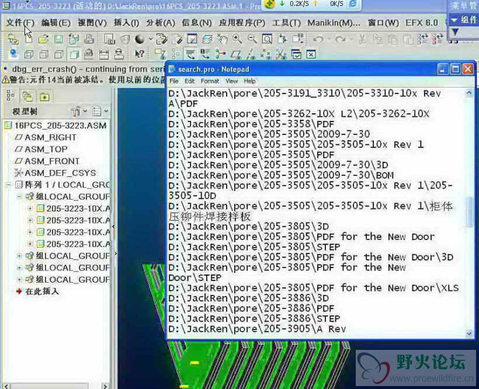Viewport: 479px width, 389px height.
Task: Click the shaded sphere appearance icon
Action: pos(140,39)
